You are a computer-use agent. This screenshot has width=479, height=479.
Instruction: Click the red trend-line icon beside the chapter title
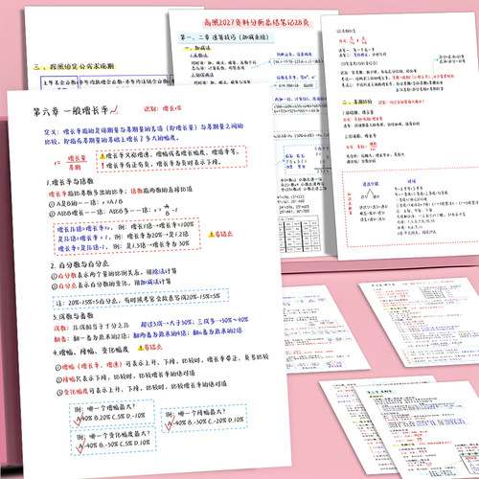pos(114,110)
